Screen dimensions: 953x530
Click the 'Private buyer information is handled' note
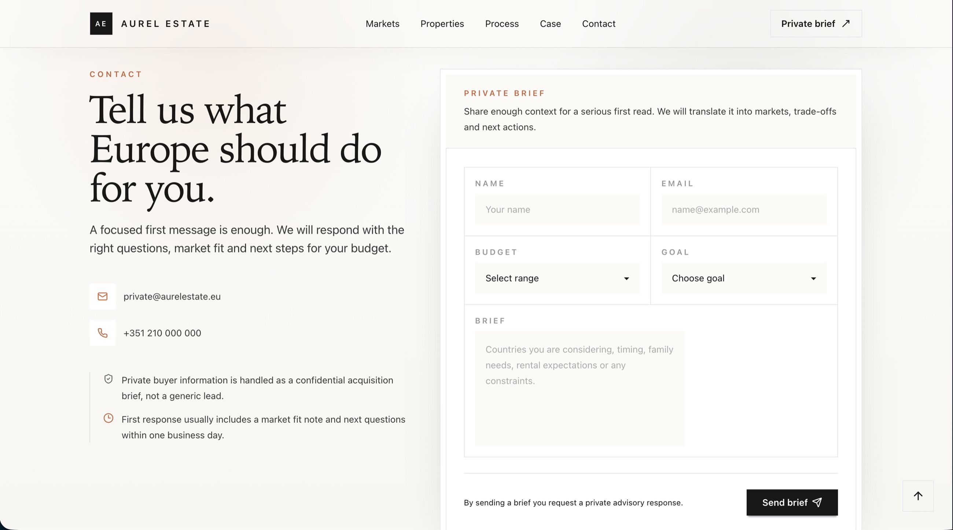[x=257, y=388]
